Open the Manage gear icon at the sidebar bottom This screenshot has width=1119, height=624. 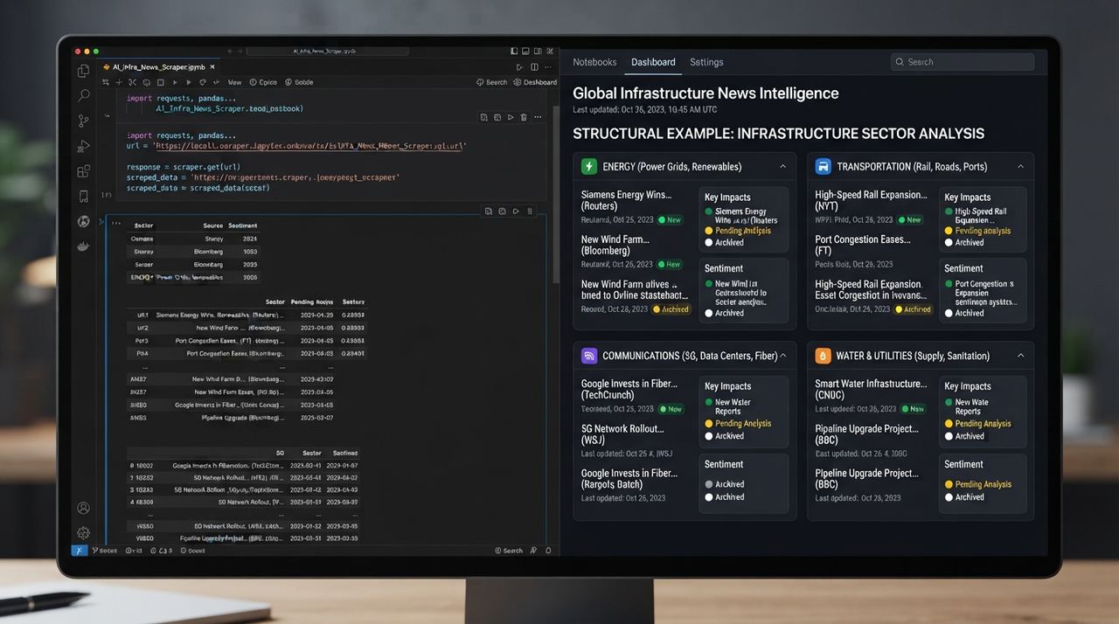coord(84,532)
